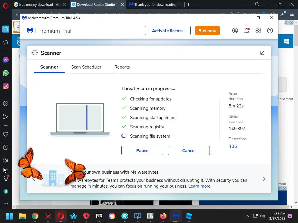Open volume control in system tray
This screenshot has width=298, height=223.
click(x=262, y=216)
